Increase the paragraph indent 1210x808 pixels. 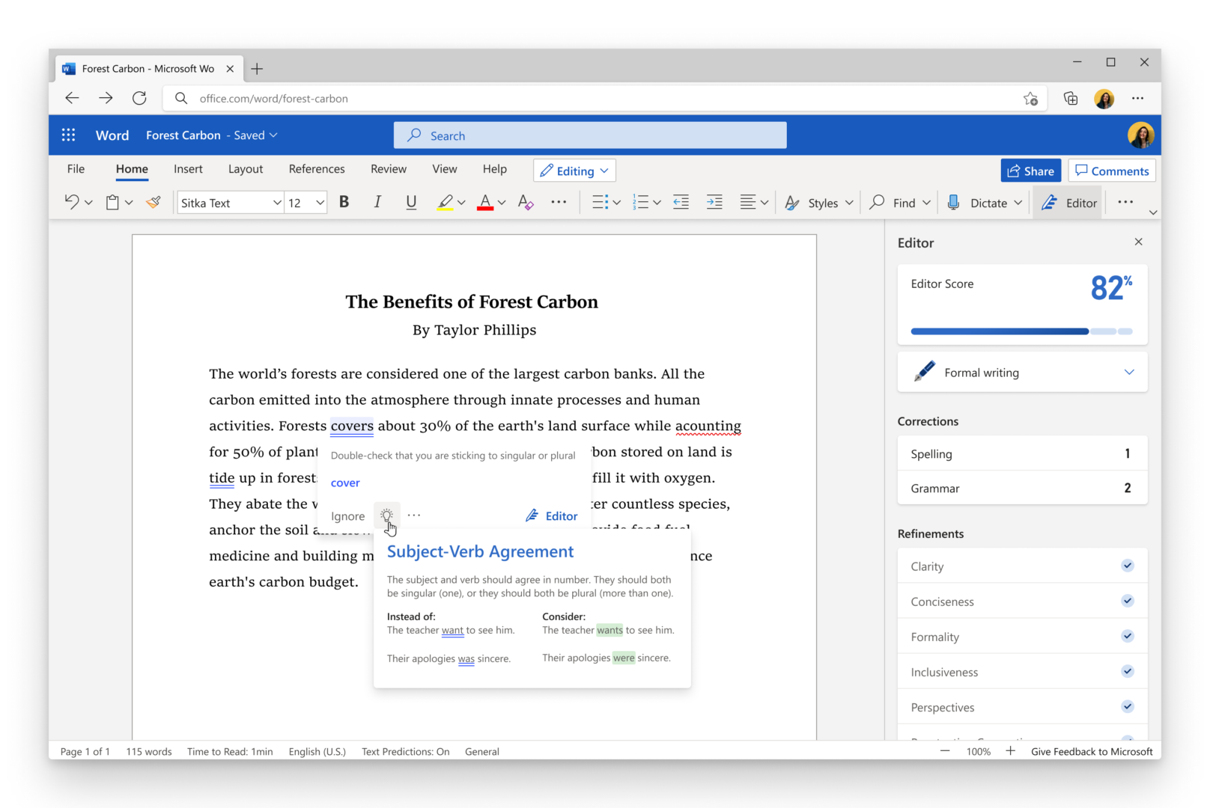pos(714,202)
